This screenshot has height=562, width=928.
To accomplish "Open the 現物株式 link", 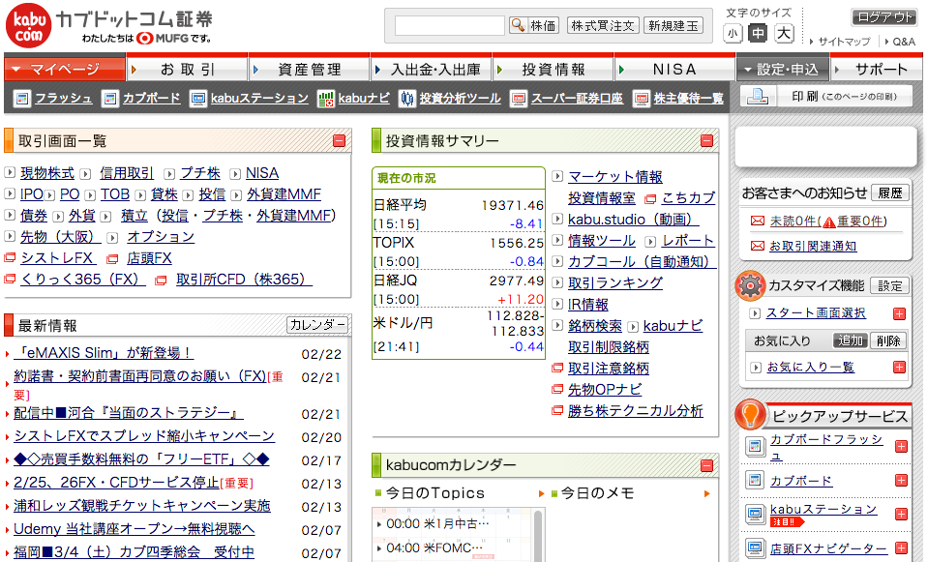I will [x=47, y=173].
